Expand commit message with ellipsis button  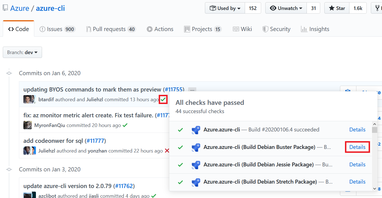[192, 90]
